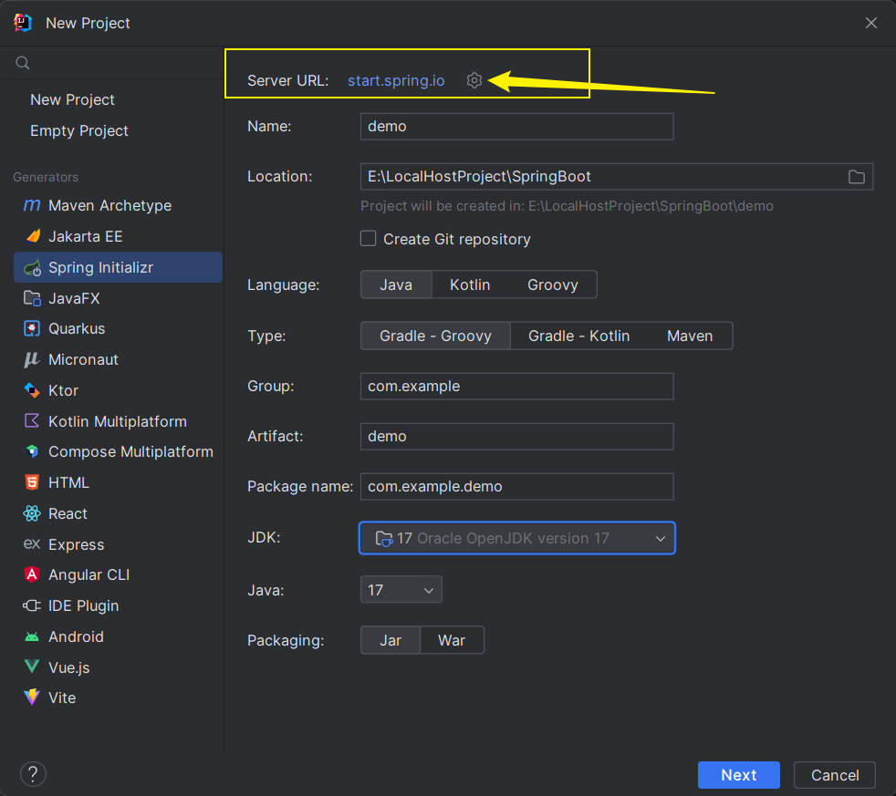Click the Micronaut mu icon
896x796 pixels.
[32, 359]
